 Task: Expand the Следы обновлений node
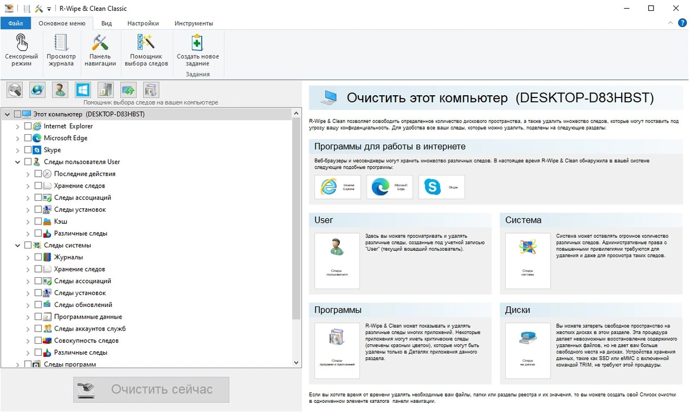[x=28, y=305]
